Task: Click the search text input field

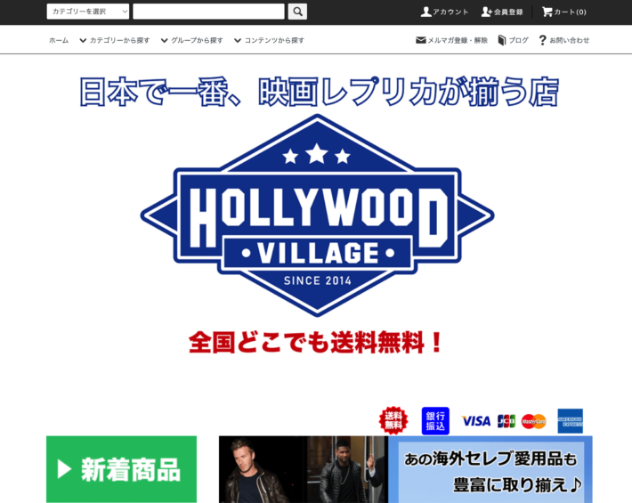Action: (208, 12)
